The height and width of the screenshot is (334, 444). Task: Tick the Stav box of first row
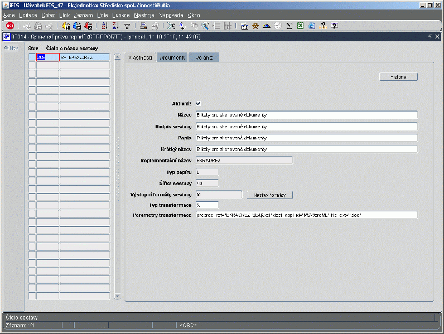click(32, 57)
